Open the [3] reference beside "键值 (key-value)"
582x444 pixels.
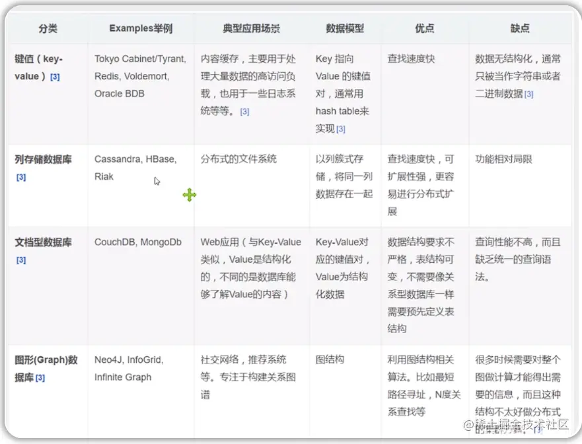click(55, 77)
